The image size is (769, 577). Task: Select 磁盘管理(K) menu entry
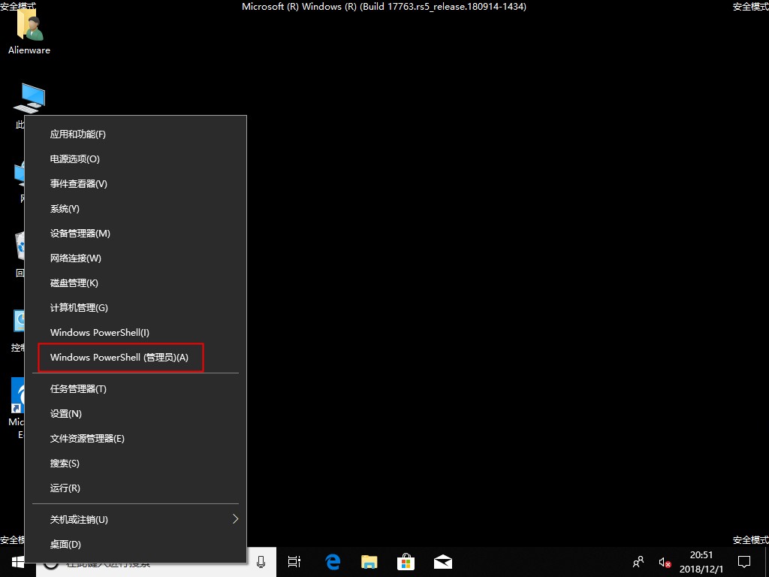pyautogui.click(x=74, y=282)
